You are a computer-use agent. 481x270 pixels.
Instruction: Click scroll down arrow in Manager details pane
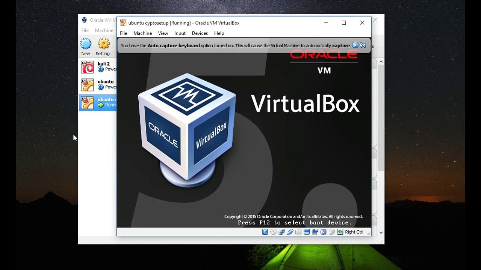[x=381, y=232]
